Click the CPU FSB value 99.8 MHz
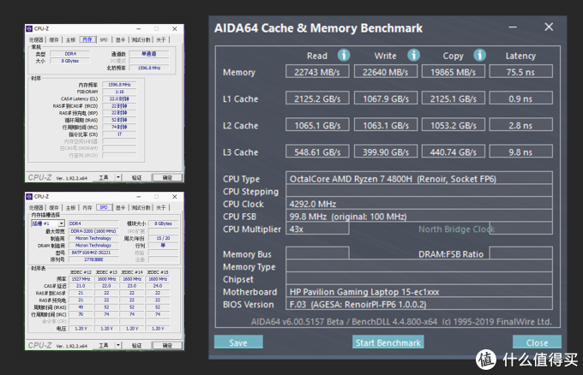 tap(419, 216)
